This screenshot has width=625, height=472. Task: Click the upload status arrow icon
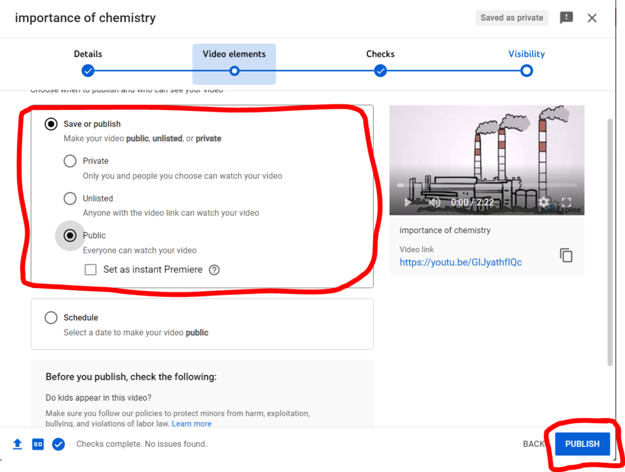point(18,444)
